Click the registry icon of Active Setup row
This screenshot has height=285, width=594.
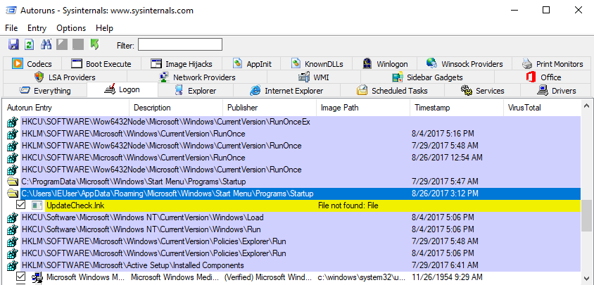point(13,265)
